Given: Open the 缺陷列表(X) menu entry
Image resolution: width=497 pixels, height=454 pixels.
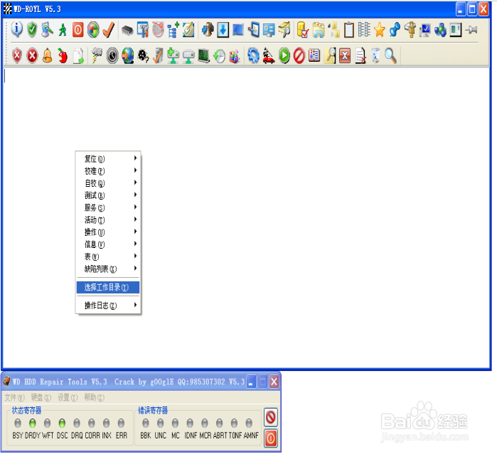Looking at the screenshot, I should tap(108, 269).
